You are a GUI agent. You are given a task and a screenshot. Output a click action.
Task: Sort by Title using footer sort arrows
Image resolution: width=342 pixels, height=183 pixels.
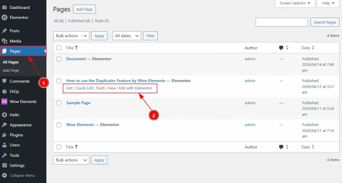coord(76,147)
